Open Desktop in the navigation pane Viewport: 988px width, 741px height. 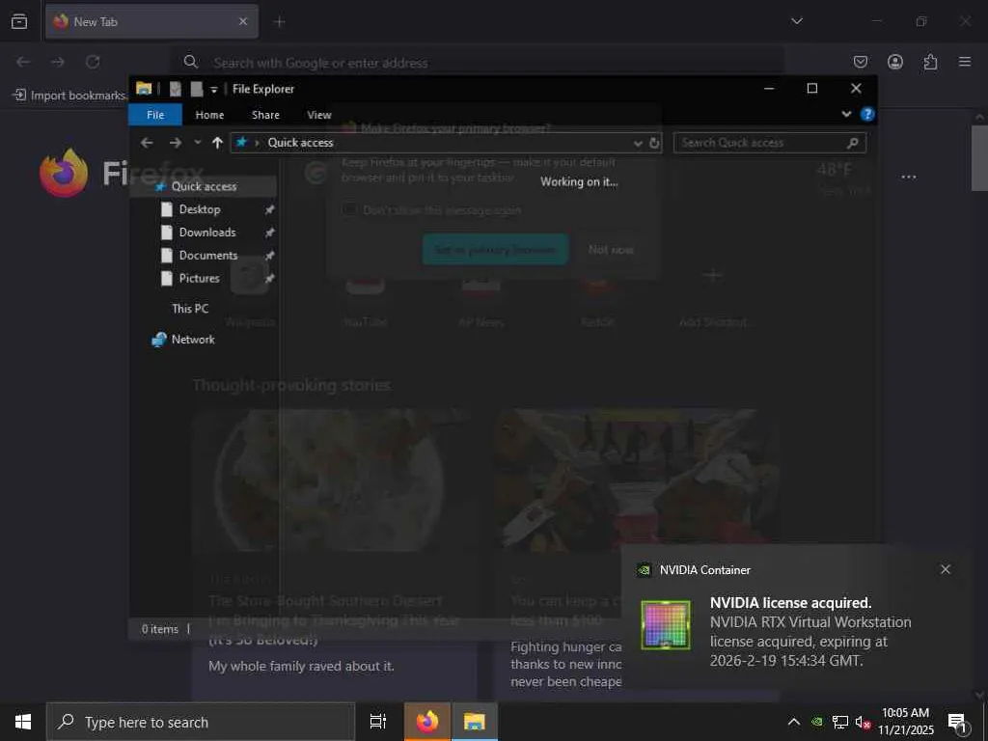click(x=200, y=209)
